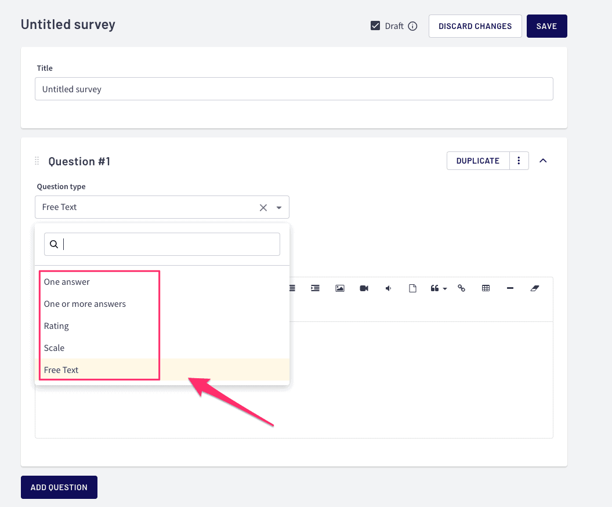Select "One answer" question type
The image size is (612, 507).
(67, 282)
